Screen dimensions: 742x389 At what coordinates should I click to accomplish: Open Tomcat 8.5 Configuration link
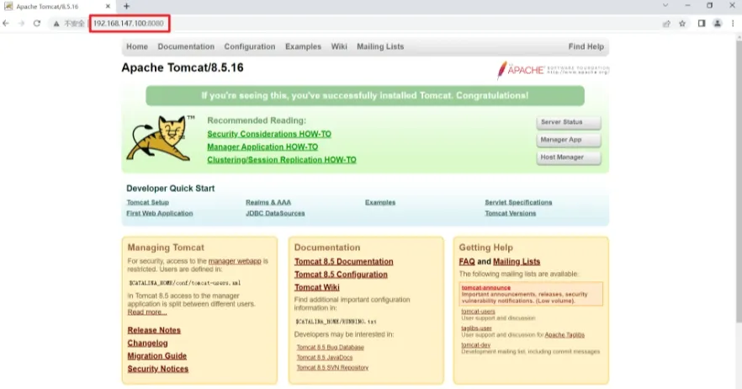coord(341,274)
